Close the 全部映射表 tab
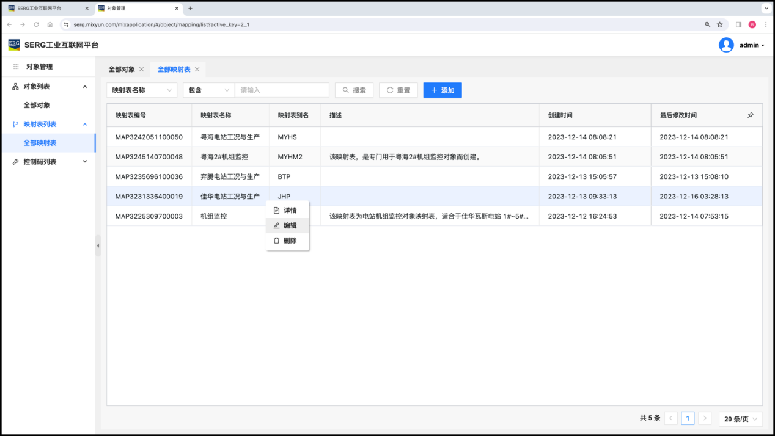 tap(197, 70)
